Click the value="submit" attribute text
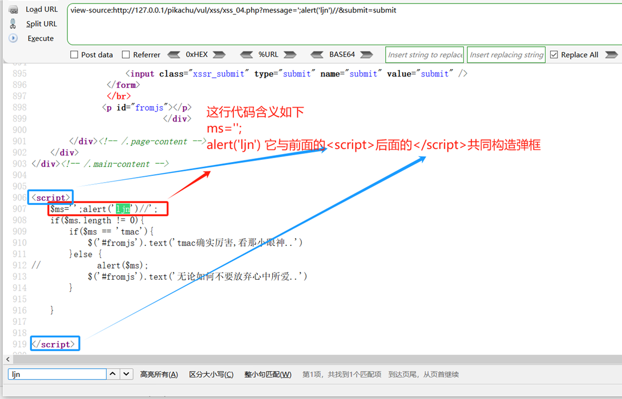622x399 pixels. pos(420,74)
